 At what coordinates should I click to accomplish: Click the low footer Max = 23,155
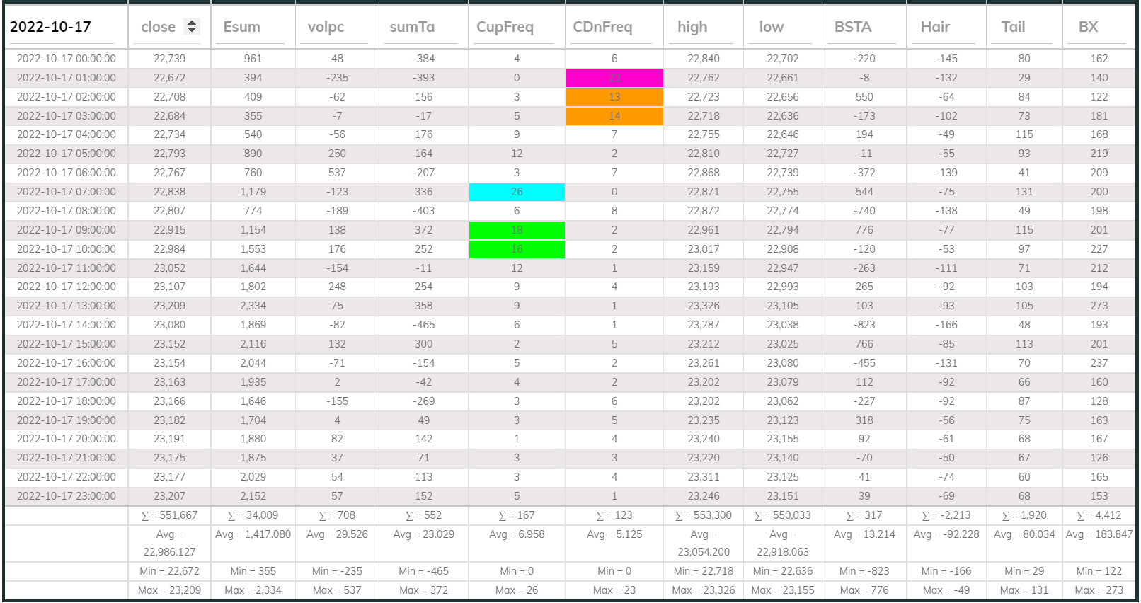(783, 590)
